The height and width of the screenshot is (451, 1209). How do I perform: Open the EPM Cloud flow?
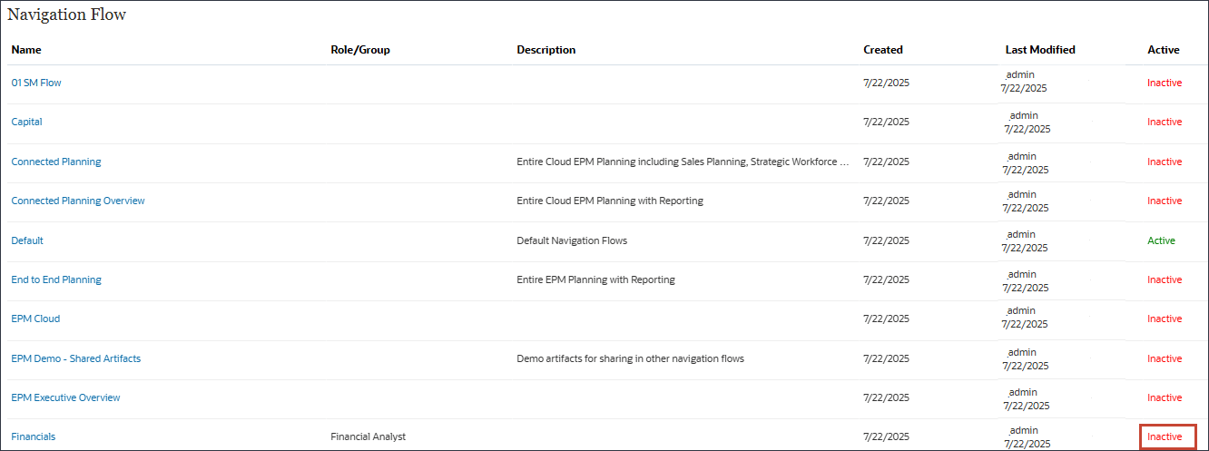click(x=35, y=319)
